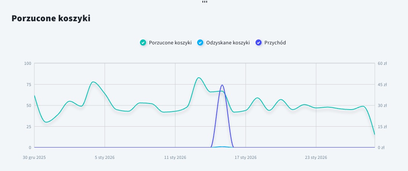Click the 75 value on left axis
Screen dimensions: 408x171
click(28, 85)
